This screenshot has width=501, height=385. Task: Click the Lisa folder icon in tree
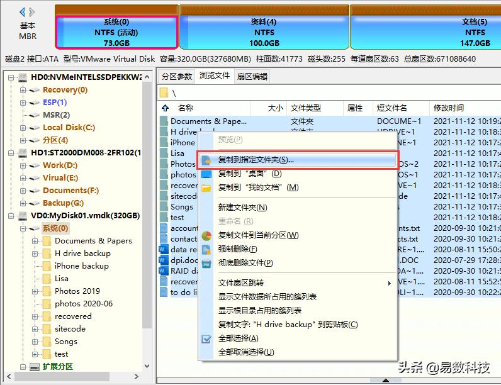pos(47,279)
